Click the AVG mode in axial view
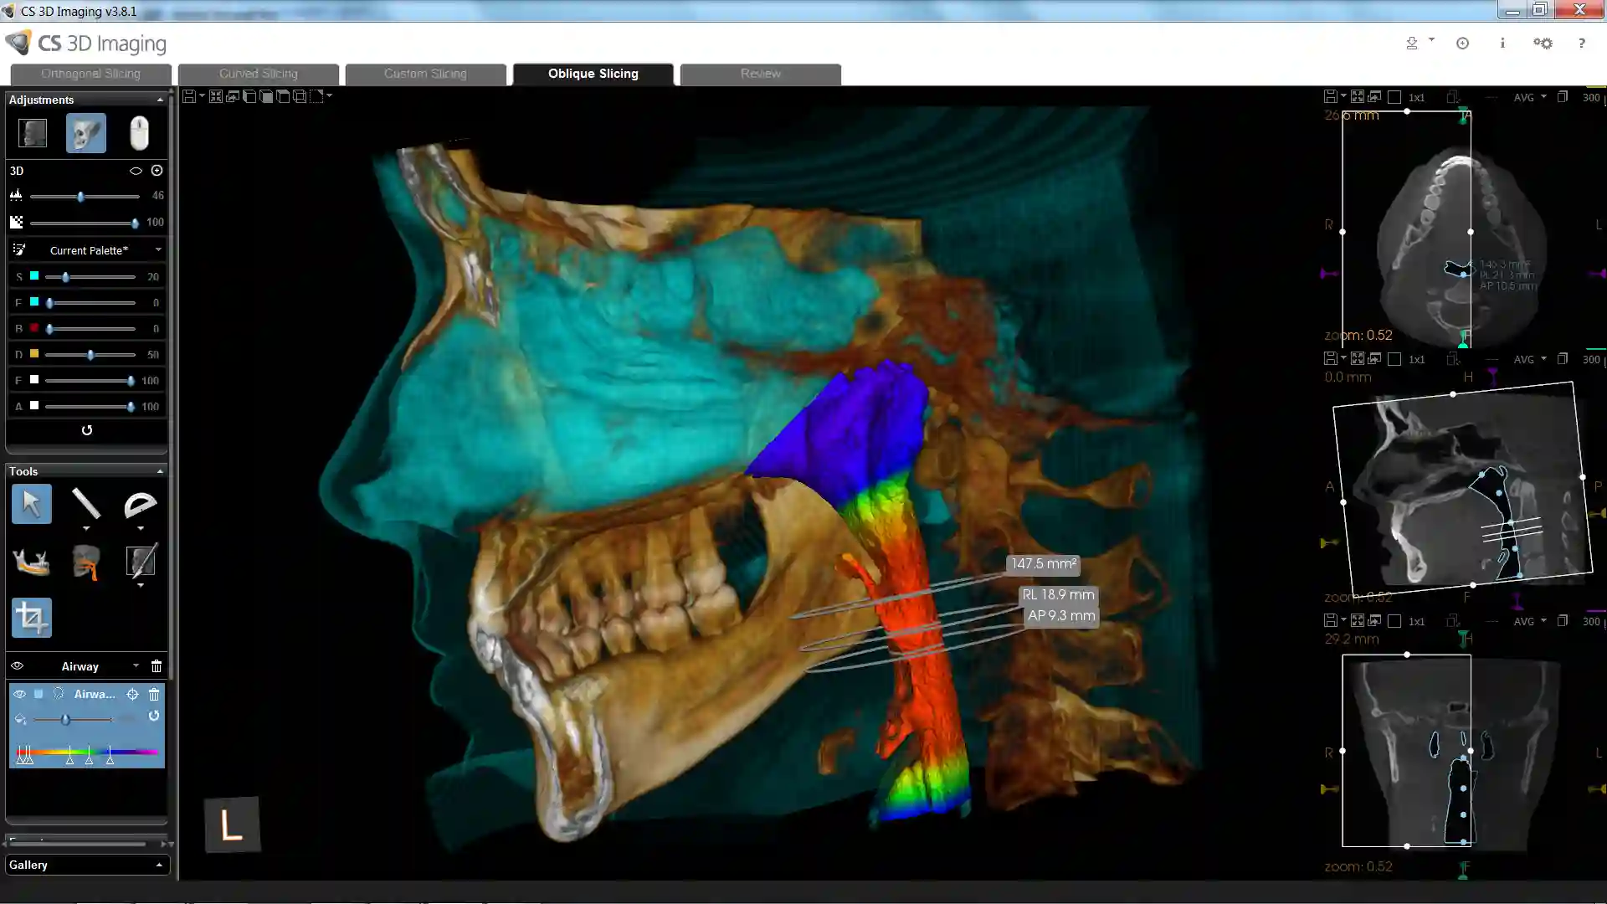 [1524, 97]
